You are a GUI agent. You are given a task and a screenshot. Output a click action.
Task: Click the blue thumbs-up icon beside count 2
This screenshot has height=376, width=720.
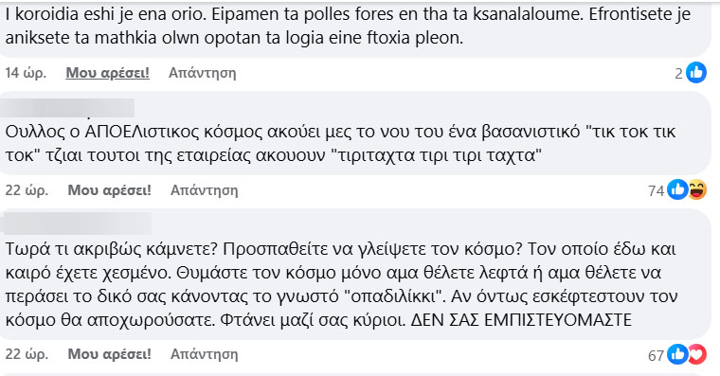696,73
